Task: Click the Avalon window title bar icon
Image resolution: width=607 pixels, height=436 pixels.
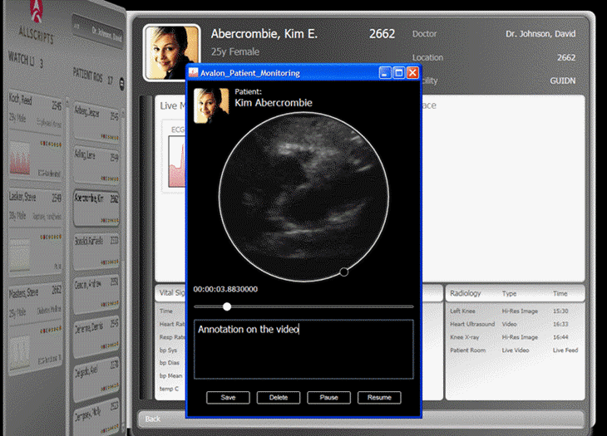Action: pyautogui.click(x=193, y=73)
